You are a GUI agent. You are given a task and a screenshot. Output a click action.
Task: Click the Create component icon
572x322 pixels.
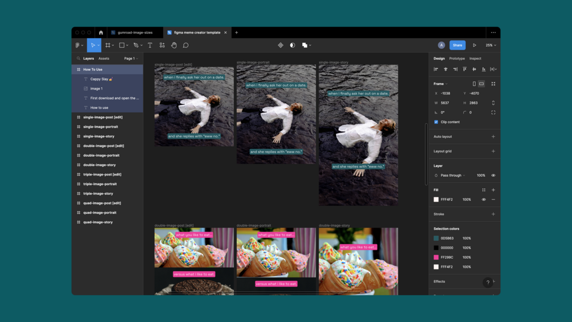tap(281, 45)
